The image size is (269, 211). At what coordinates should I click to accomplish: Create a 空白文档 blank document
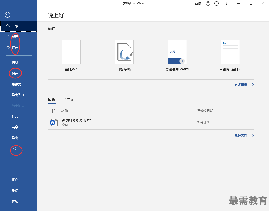71,55
